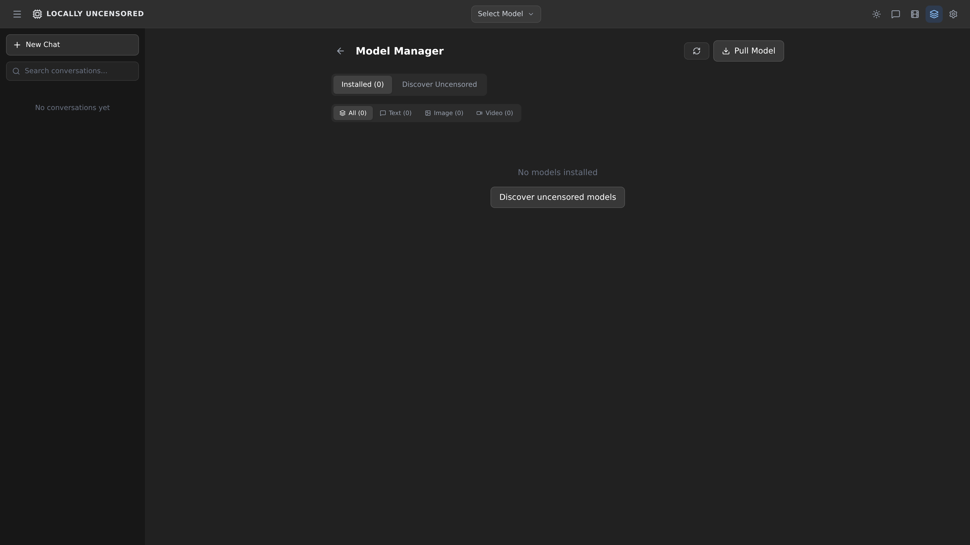This screenshot has height=545, width=970.
Task: Enable the Video (0) model filter
Action: pyautogui.click(x=494, y=113)
